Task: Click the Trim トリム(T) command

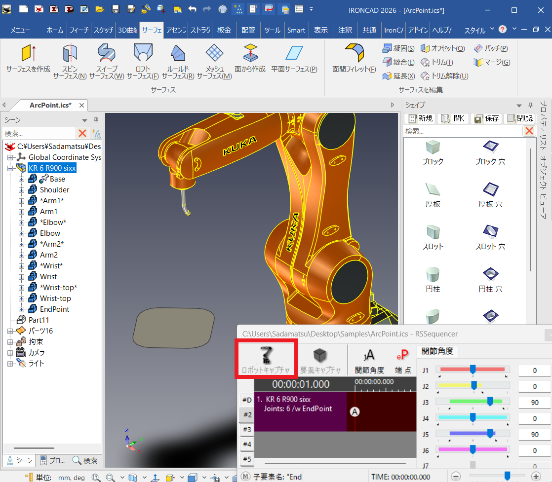Action: pos(437,62)
